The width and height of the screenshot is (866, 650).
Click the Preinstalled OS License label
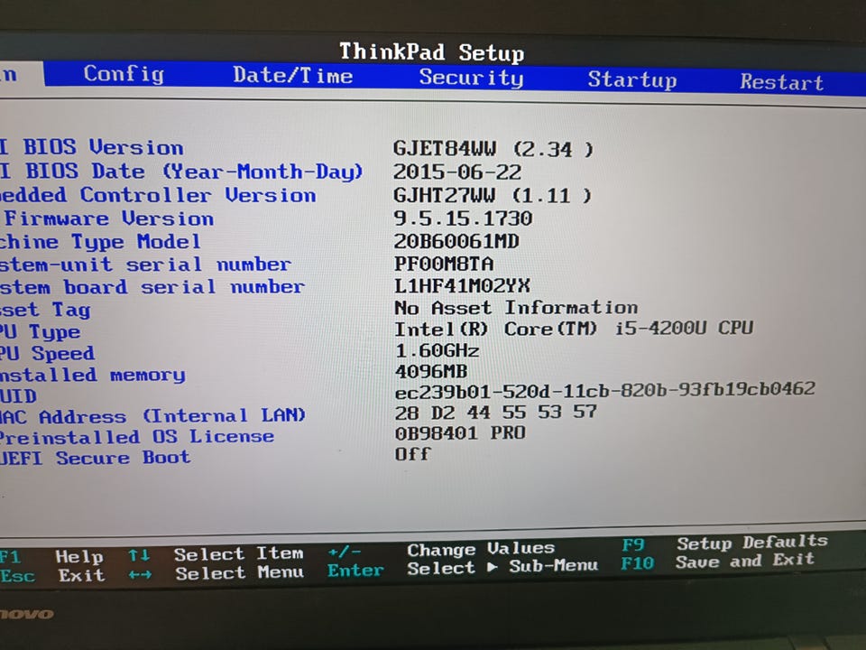pyautogui.click(x=137, y=437)
